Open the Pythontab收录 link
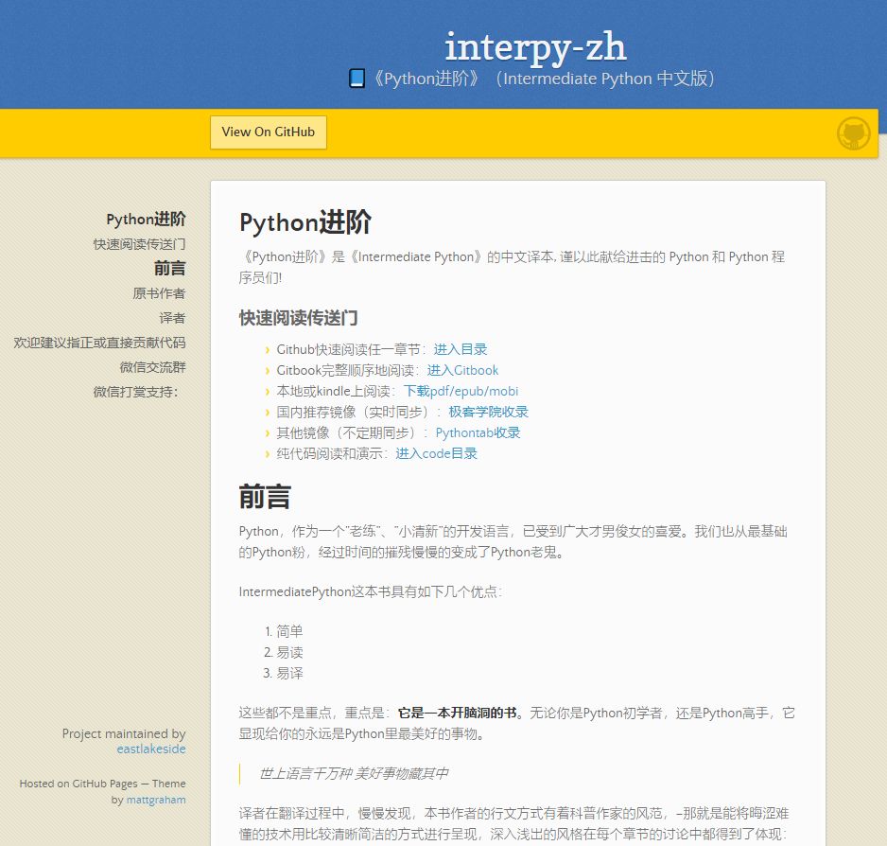This screenshot has height=846, width=887. 478,432
